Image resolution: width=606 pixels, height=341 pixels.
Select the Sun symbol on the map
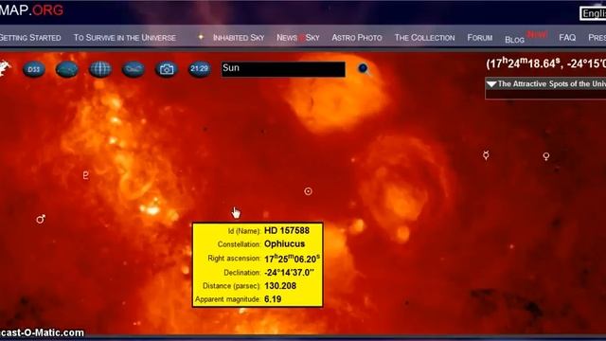[308, 191]
